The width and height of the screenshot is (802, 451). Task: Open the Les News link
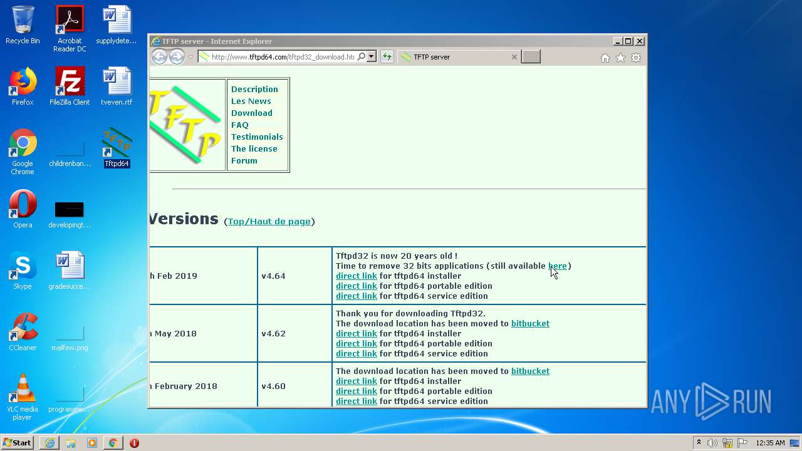tap(251, 101)
